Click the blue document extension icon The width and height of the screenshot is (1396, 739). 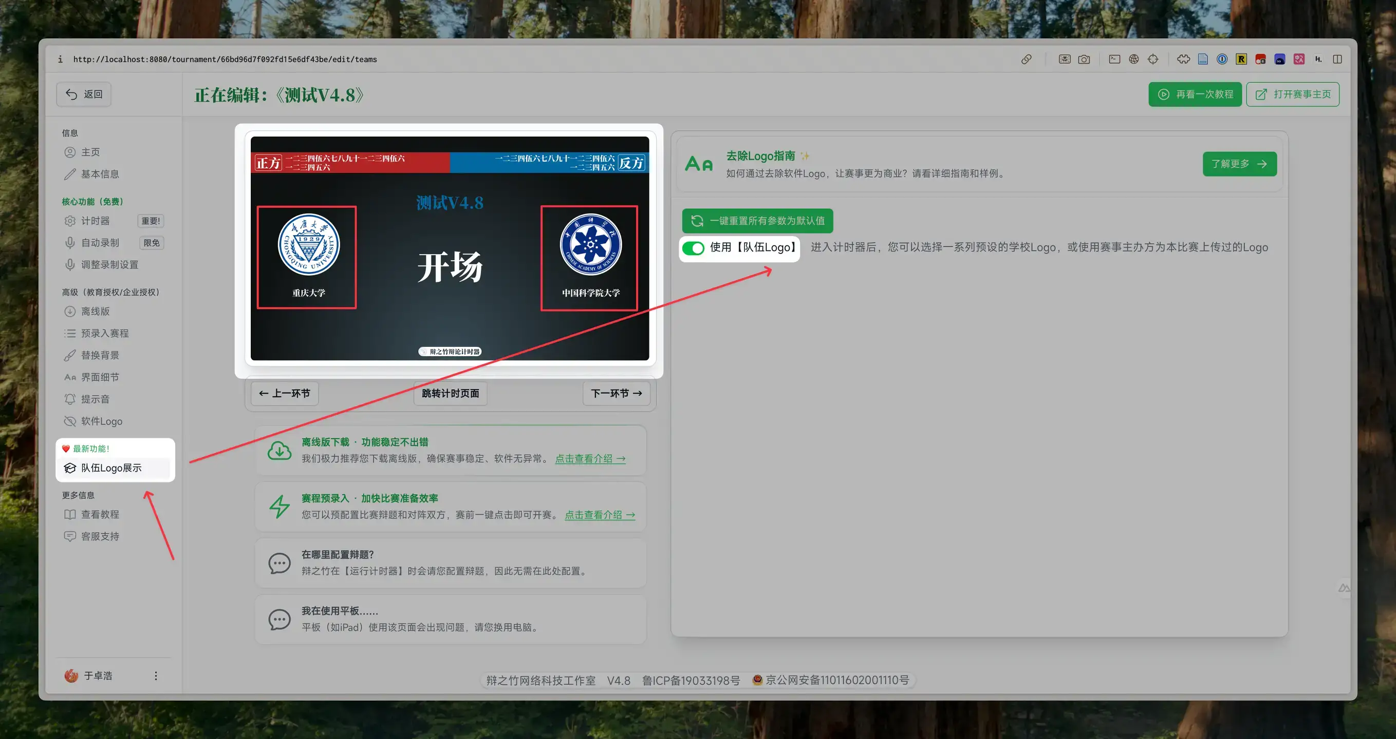click(x=1202, y=60)
